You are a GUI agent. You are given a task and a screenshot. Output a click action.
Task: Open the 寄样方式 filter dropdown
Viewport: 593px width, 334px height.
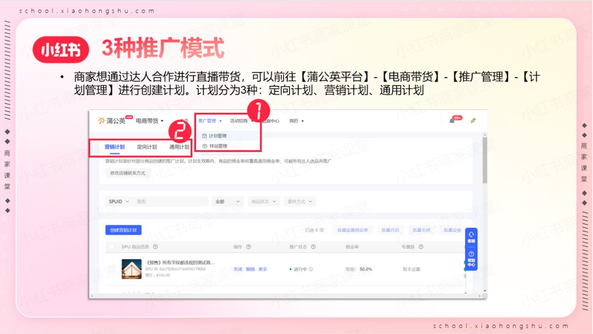point(300,201)
